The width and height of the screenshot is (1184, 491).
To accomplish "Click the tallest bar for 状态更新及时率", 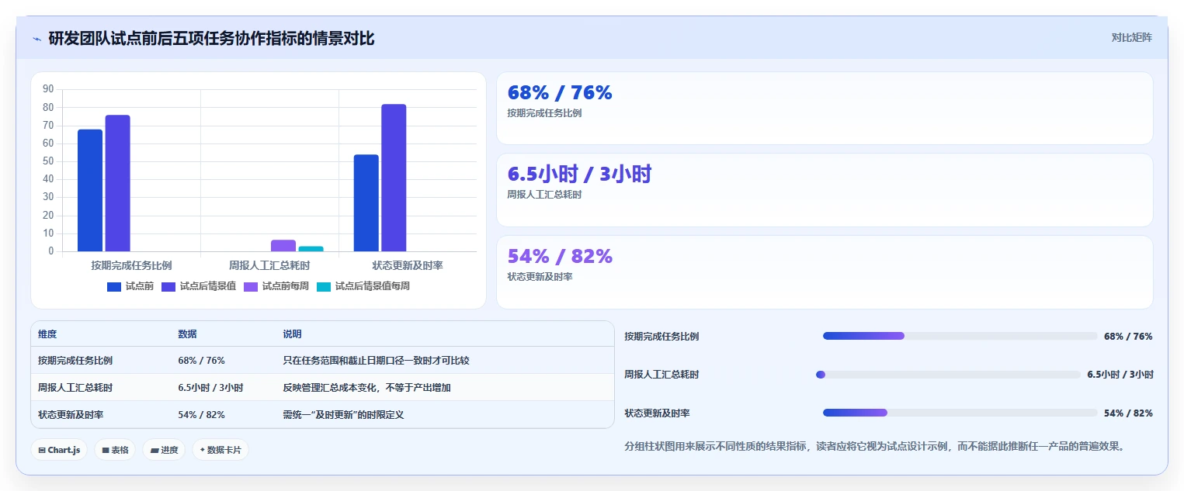I will click(394, 178).
